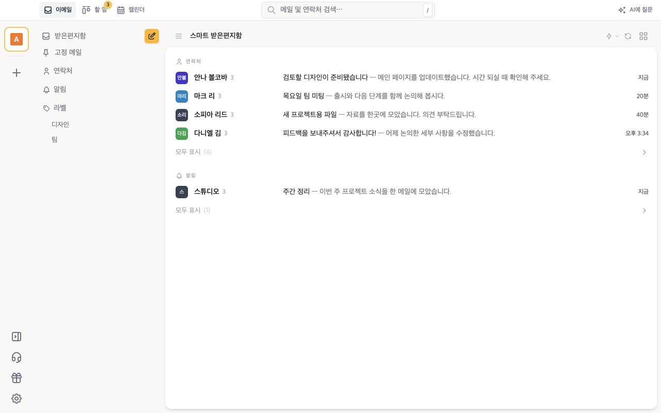Screen dimensions: 661x413
Task: Select the 디자인 label
Action: point(60,124)
